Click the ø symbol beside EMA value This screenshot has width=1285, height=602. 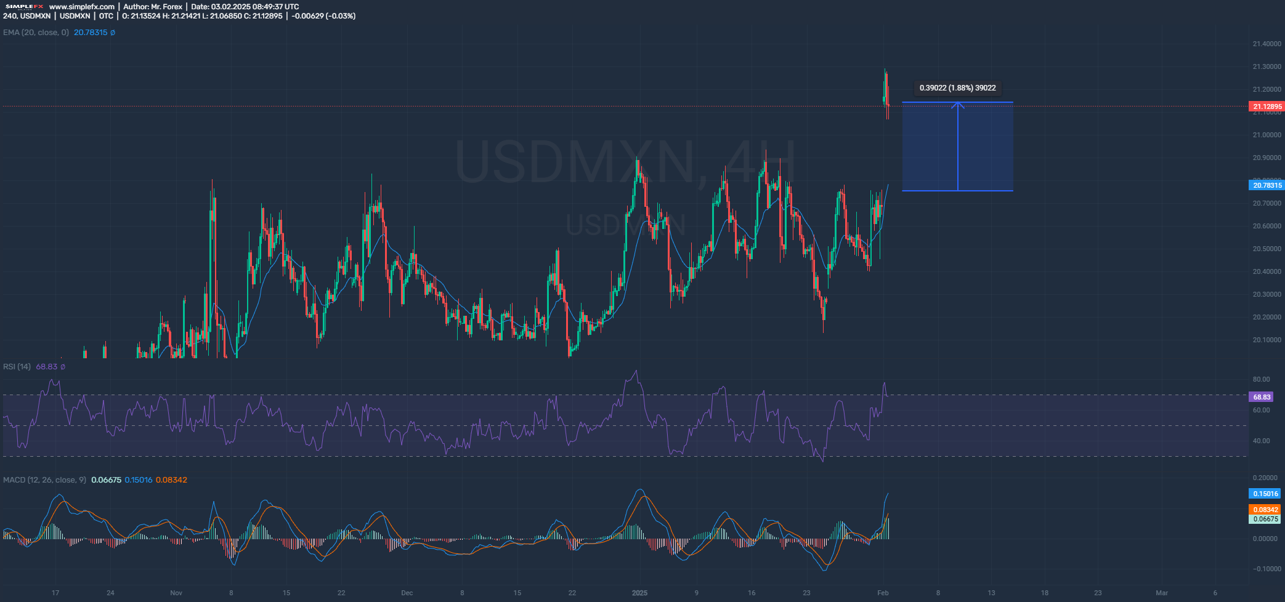tap(113, 33)
